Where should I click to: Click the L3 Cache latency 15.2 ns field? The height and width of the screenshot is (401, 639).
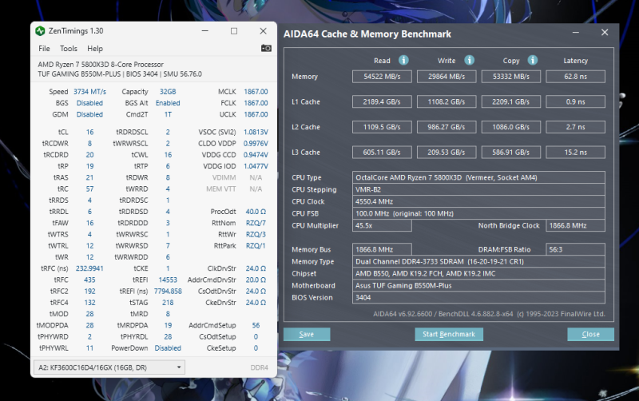[575, 153]
